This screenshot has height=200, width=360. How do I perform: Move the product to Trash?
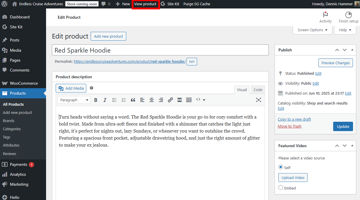[289, 126]
